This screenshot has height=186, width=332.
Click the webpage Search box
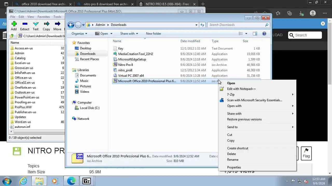305,35
